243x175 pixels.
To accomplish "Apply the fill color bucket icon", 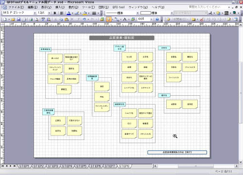I will (85, 13).
